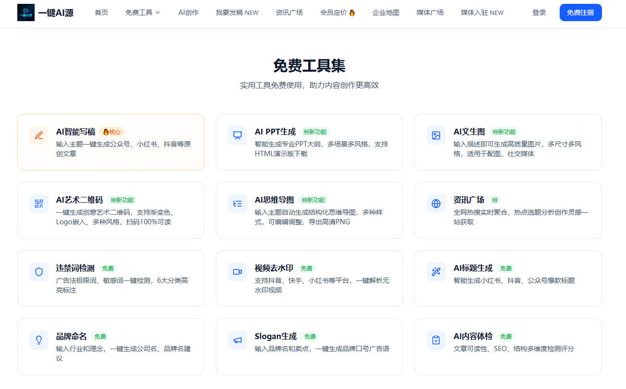
Task: Open the Slogan生成 tool title
Action: pyautogui.click(x=275, y=336)
